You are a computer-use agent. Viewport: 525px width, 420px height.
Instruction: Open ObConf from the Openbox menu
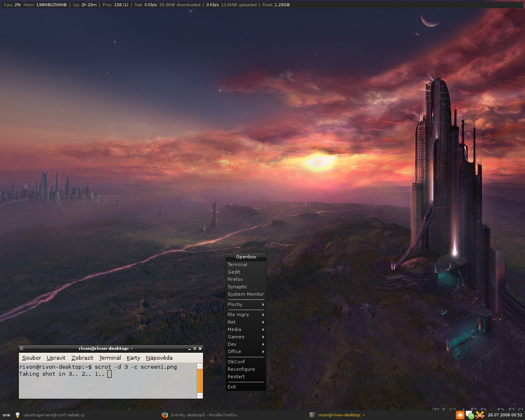246,362
